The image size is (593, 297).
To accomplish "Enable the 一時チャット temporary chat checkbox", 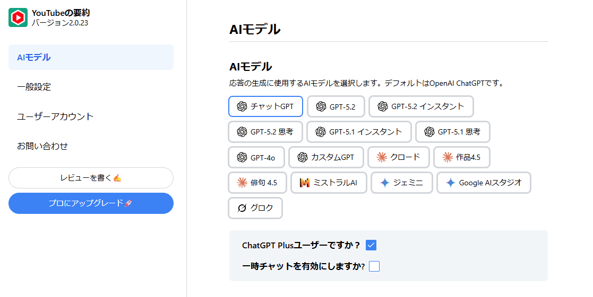I will [x=374, y=266].
